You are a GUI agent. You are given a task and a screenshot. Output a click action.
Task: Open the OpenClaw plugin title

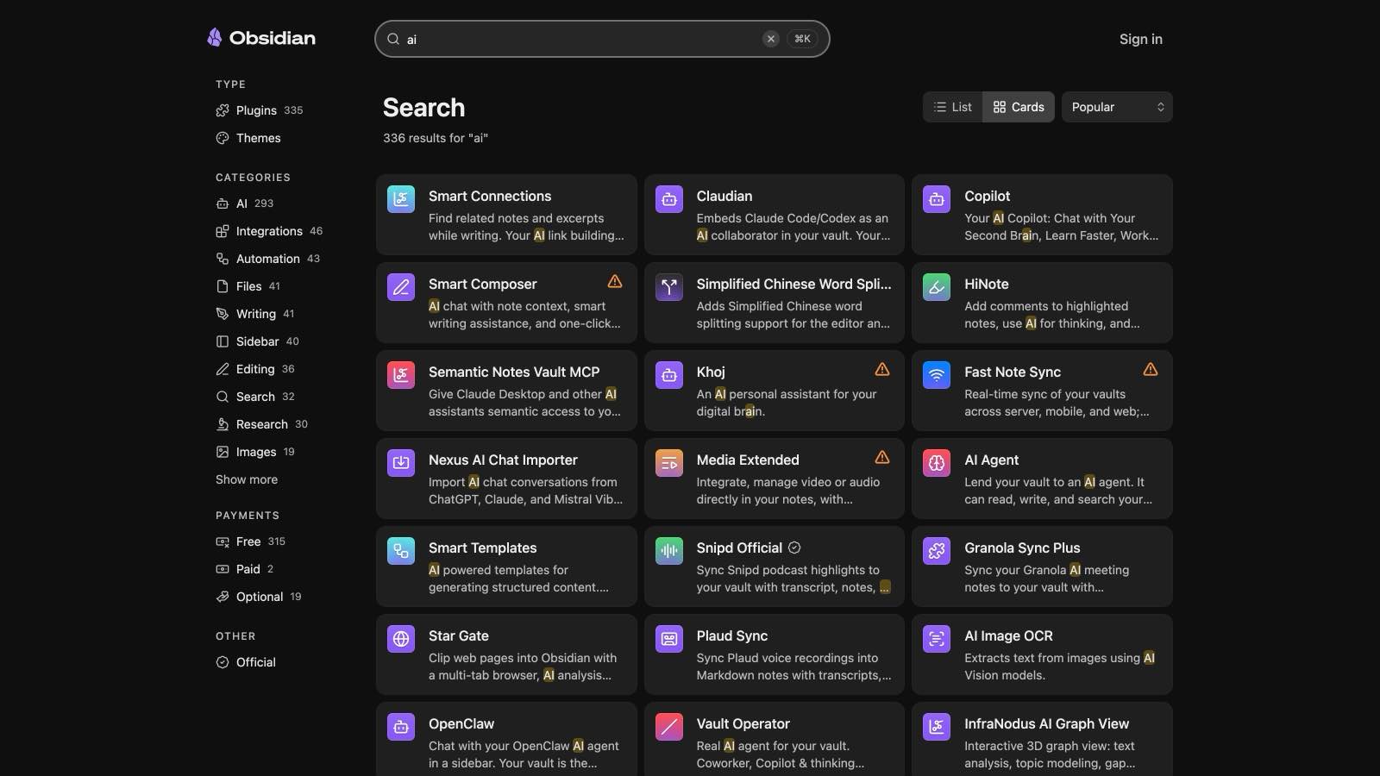(x=461, y=723)
